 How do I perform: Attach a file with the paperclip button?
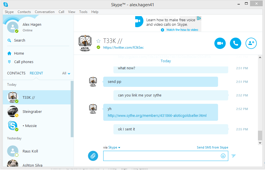click(x=93, y=156)
